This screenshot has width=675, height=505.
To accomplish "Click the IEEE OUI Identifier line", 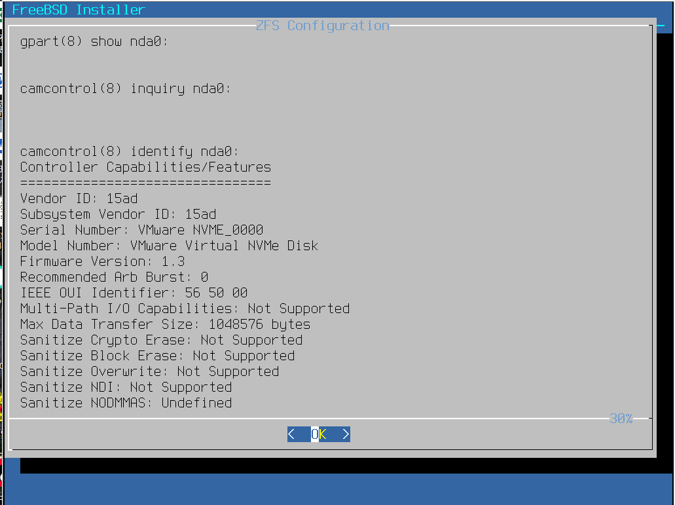I will pos(134,293).
